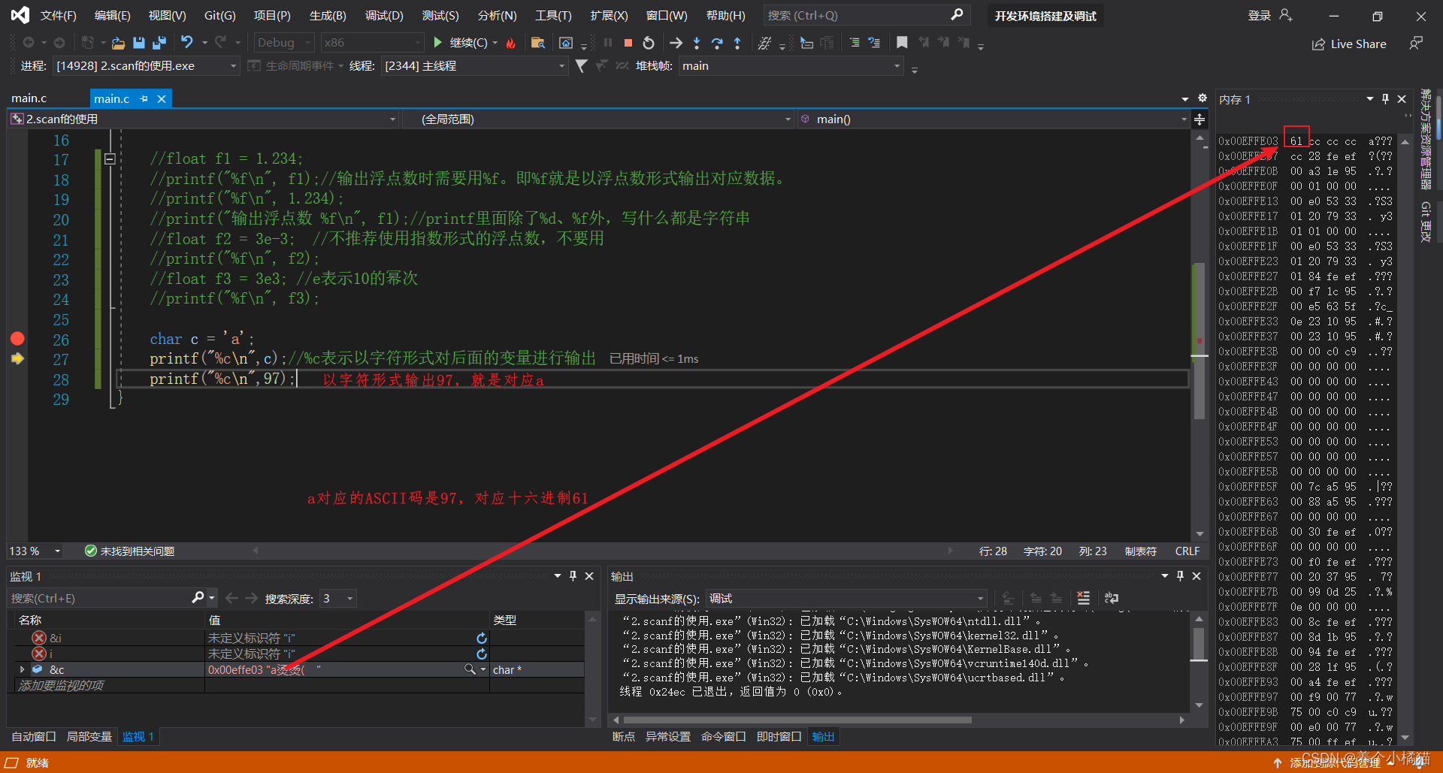Open the zoom level dropdown at 133 %
Viewport: 1443px width, 773px height.
coord(35,551)
